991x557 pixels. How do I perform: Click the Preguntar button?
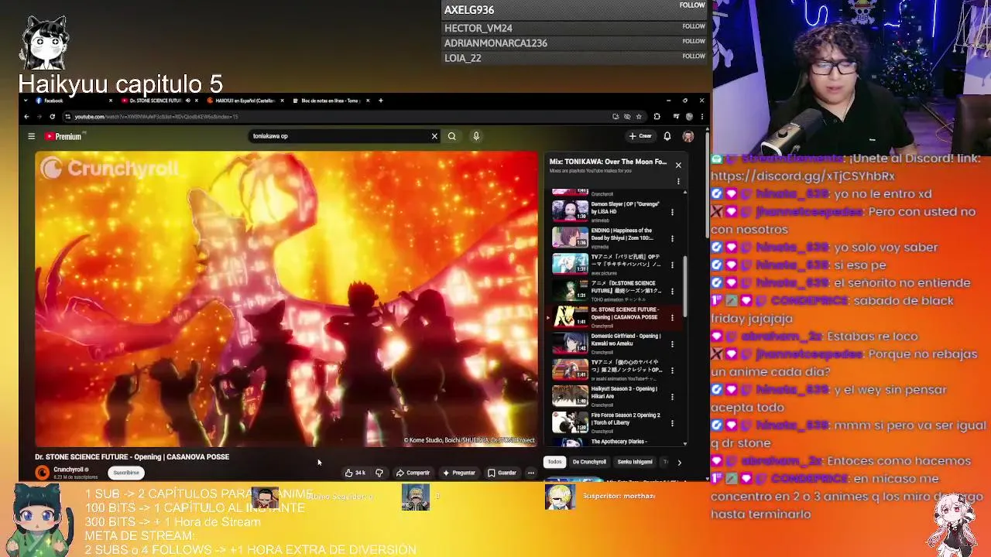tap(459, 473)
